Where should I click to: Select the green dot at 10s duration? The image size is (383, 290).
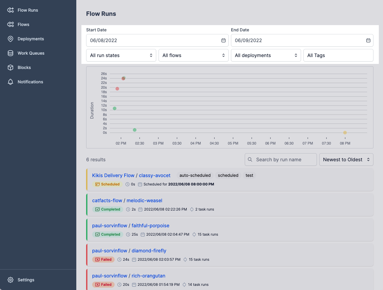click(115, 108)
